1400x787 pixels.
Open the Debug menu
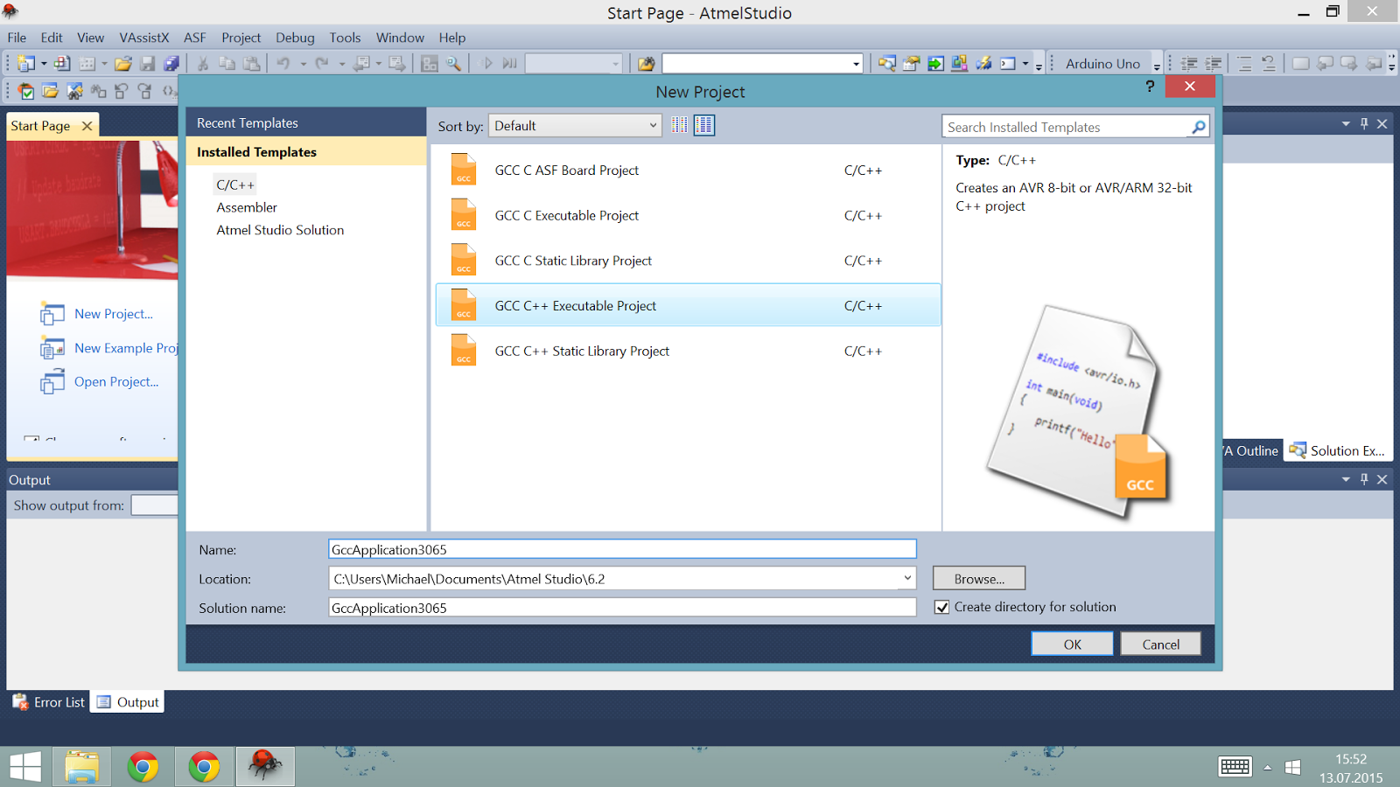pyautogui.click(x=295, y=38)
